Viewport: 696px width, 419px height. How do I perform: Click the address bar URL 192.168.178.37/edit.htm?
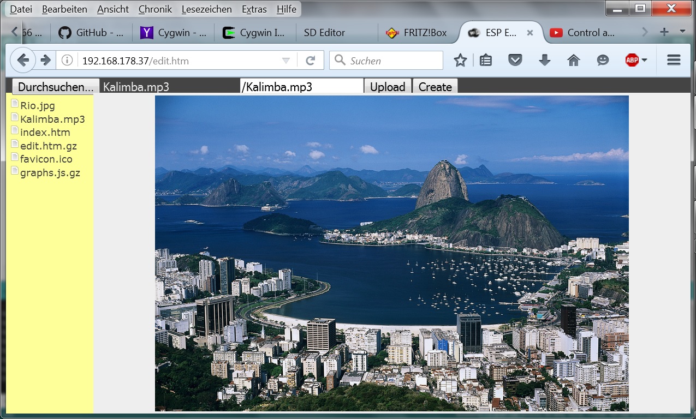click(x=135, y=61)
